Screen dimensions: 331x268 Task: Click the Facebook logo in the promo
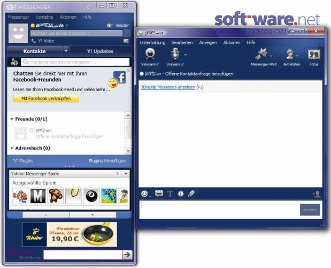coord(119,77)
